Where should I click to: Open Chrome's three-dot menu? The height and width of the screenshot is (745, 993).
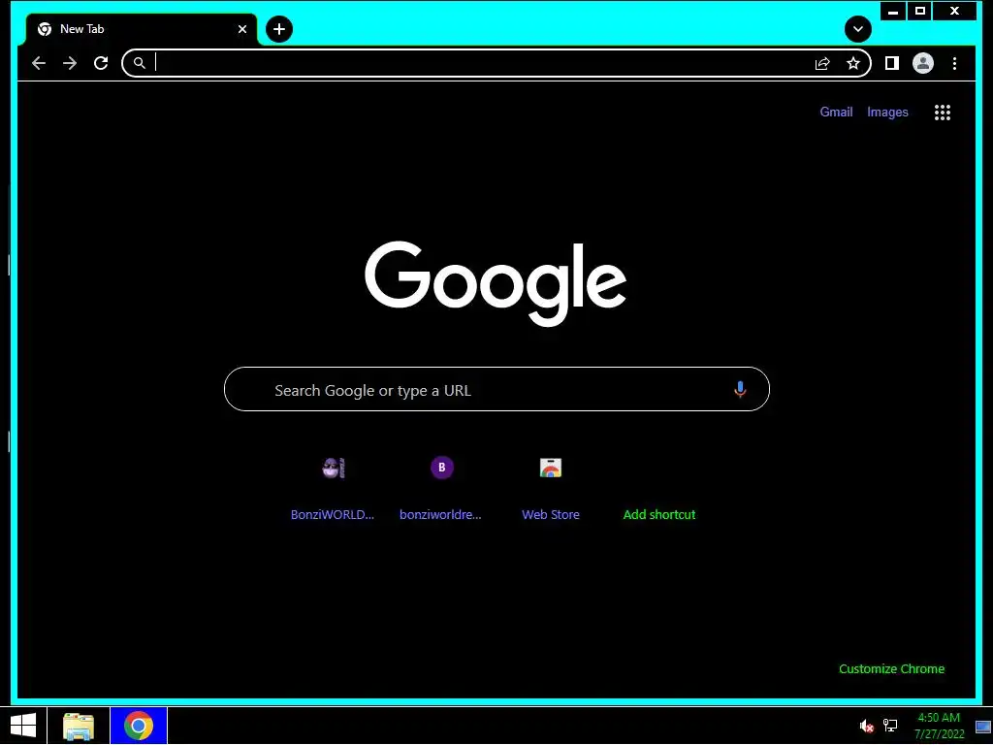pos(954,63)
